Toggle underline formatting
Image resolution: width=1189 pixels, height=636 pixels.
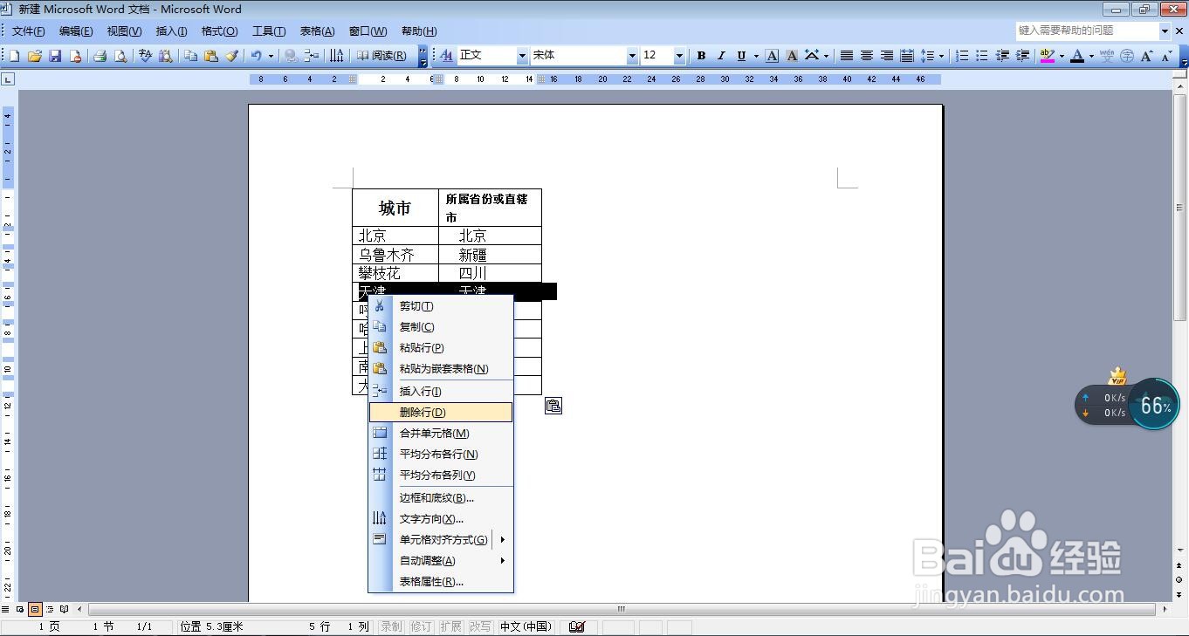(x=741, y=55)
